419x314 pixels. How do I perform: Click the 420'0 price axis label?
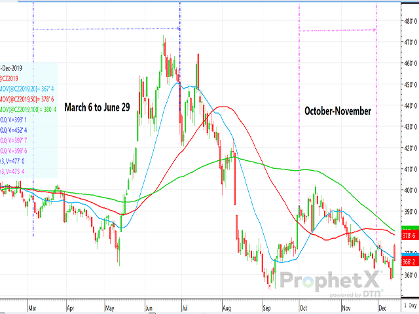click(x=412, y=148)
